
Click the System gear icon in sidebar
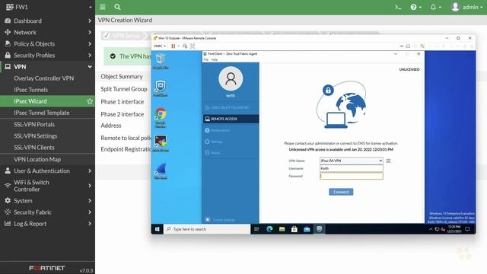pos(8,201)
